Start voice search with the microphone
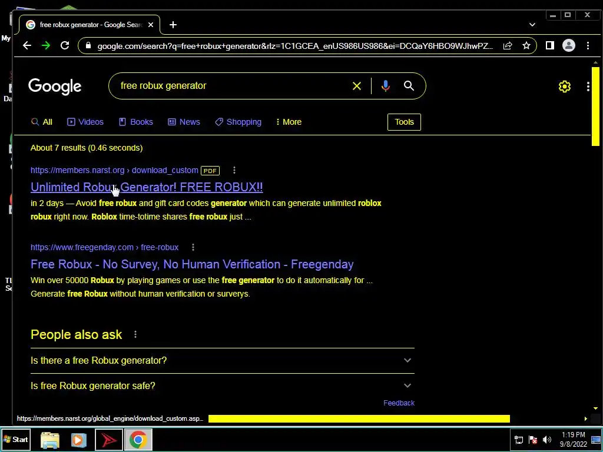603x452 pixels. pos(385,86)
